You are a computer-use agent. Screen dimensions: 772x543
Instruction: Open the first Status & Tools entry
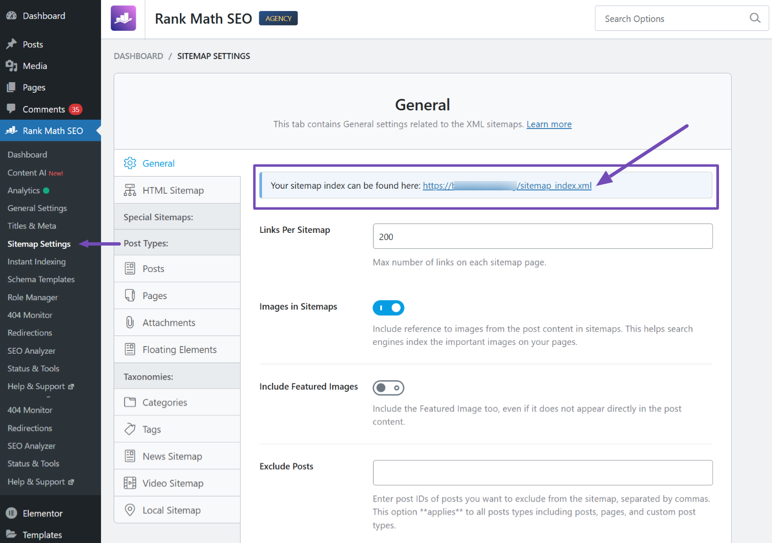click(x=33, y=369)
